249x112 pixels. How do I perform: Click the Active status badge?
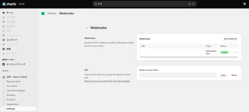click(224, 52)
